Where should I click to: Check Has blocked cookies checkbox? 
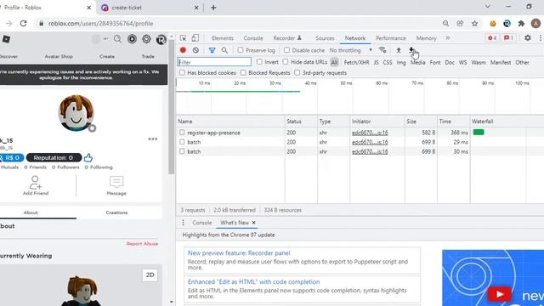(x=182, y=72)
